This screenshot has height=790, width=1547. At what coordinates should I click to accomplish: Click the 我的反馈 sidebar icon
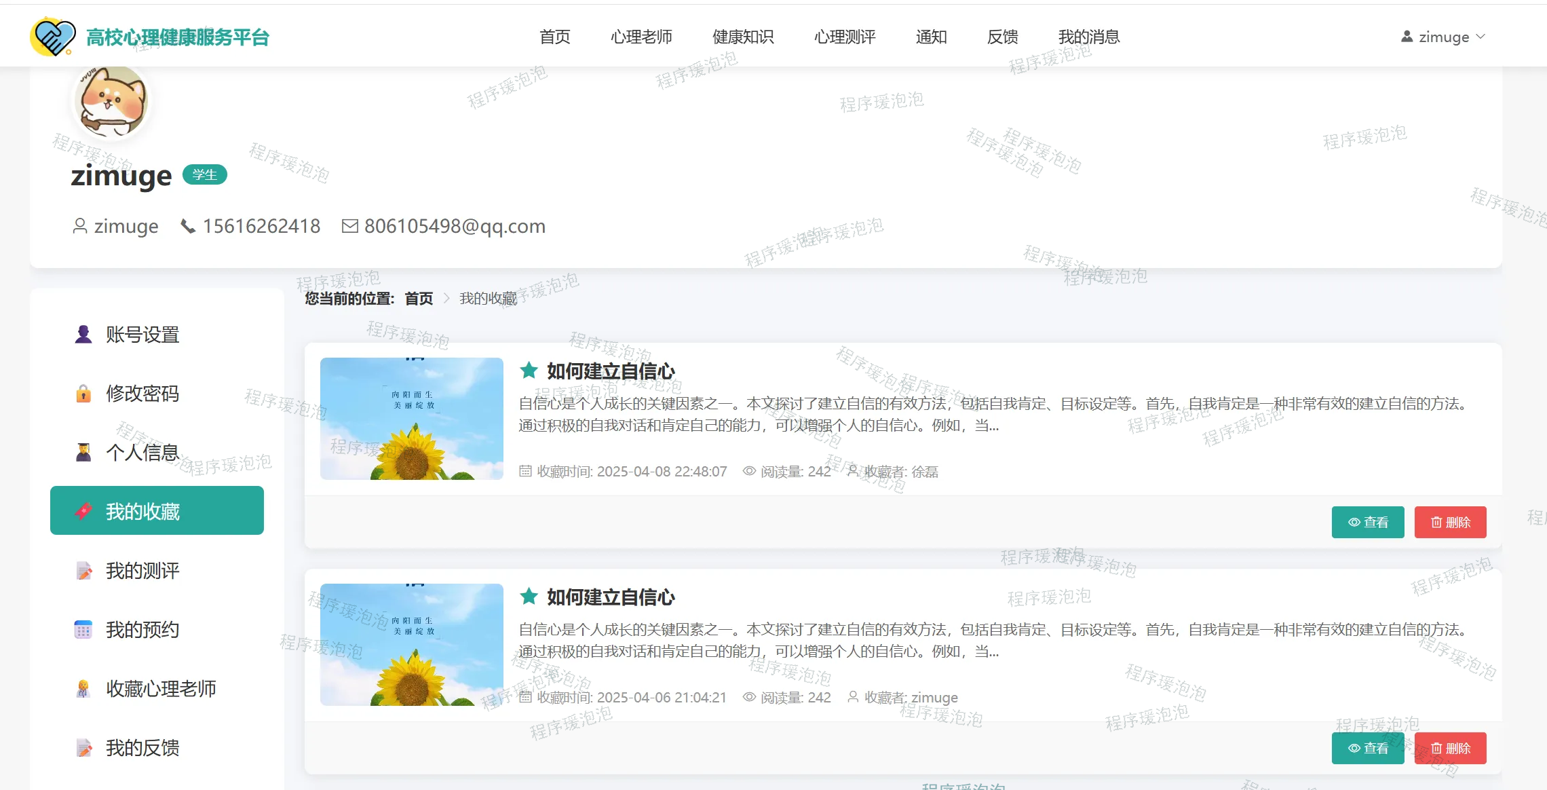[x=83, y=748]
